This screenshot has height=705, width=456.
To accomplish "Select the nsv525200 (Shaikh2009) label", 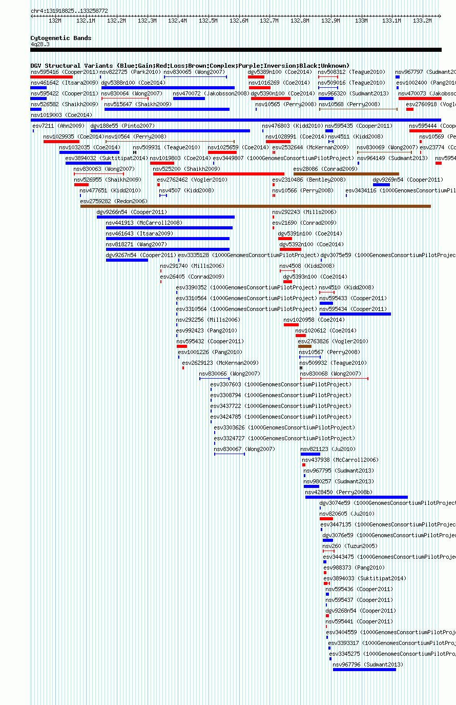I will (x=186, y=169).
